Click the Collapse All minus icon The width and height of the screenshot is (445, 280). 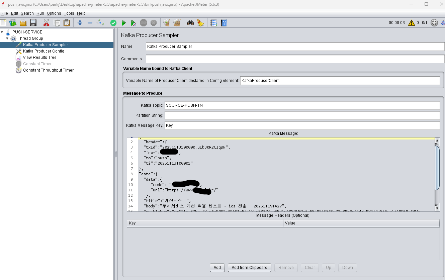click(x=90, y=23)
